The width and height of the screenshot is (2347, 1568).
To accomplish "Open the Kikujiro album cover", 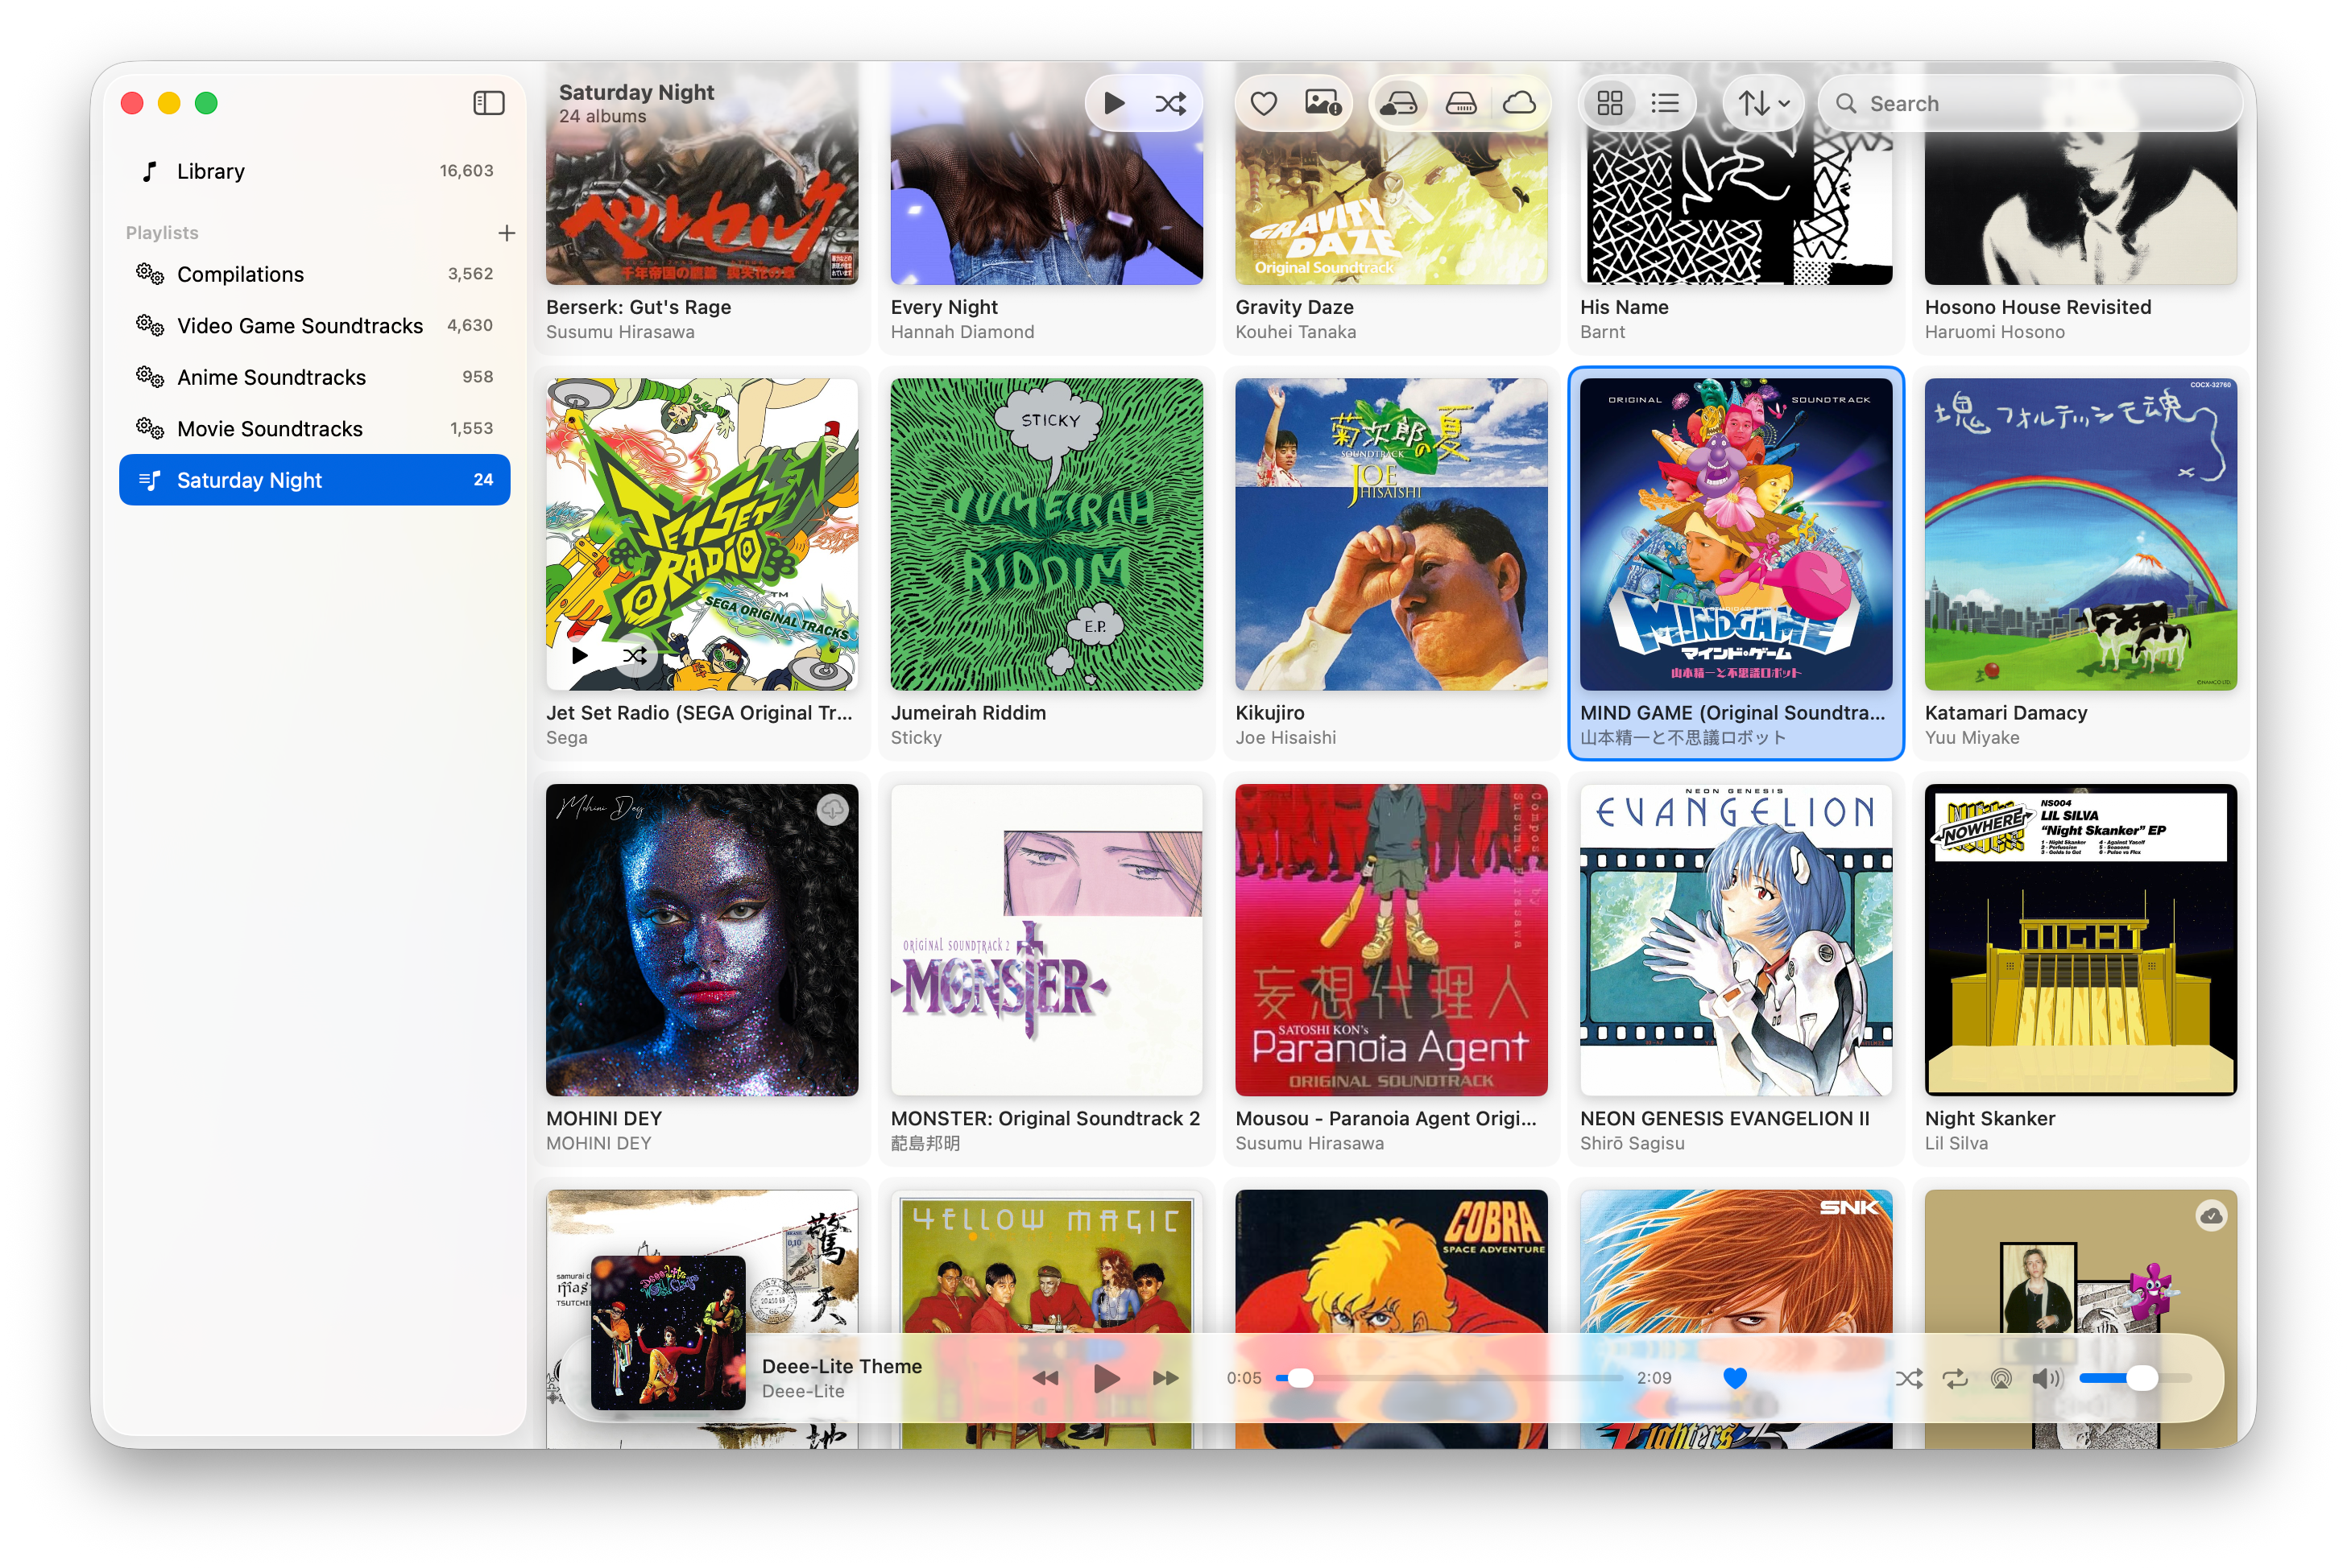I will pos(1391,534).
